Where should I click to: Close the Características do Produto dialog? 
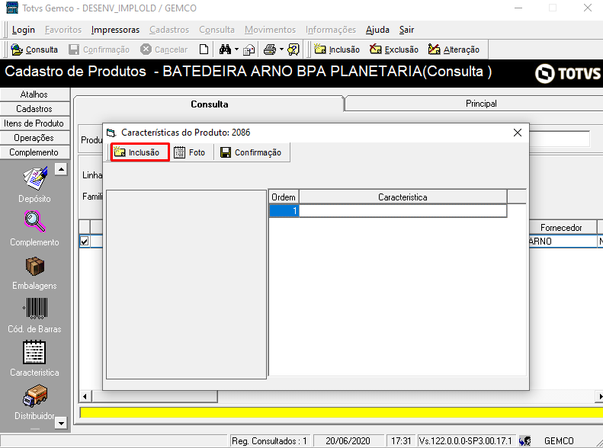518,133
